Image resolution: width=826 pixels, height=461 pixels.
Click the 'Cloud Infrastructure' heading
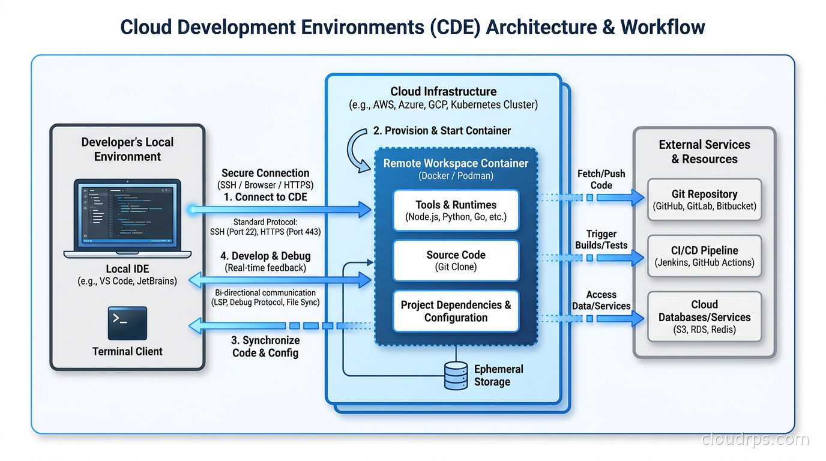coord(444,91)
